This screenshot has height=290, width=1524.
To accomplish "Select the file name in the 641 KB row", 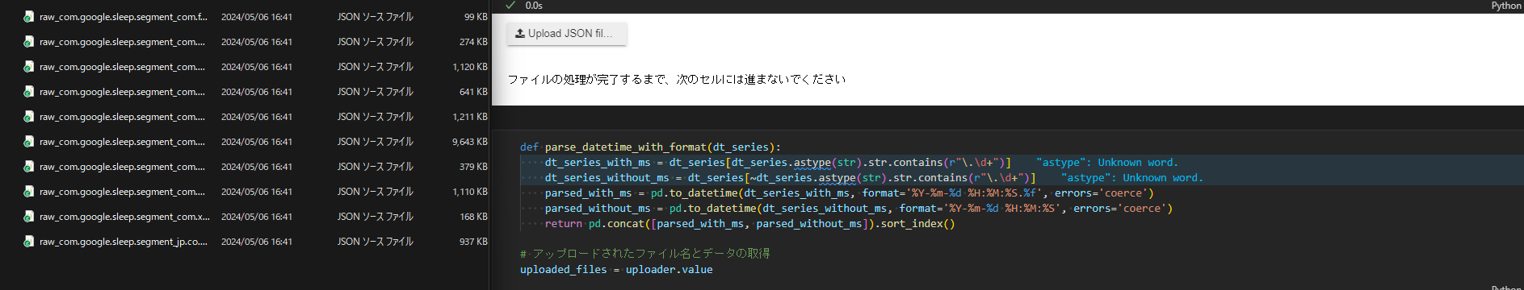I will click(x=123, y=92).
